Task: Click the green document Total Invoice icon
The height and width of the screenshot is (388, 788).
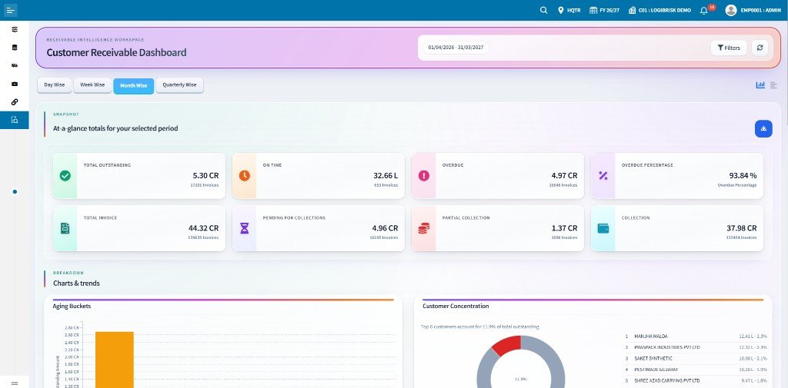Action: (x=65, y=228)
